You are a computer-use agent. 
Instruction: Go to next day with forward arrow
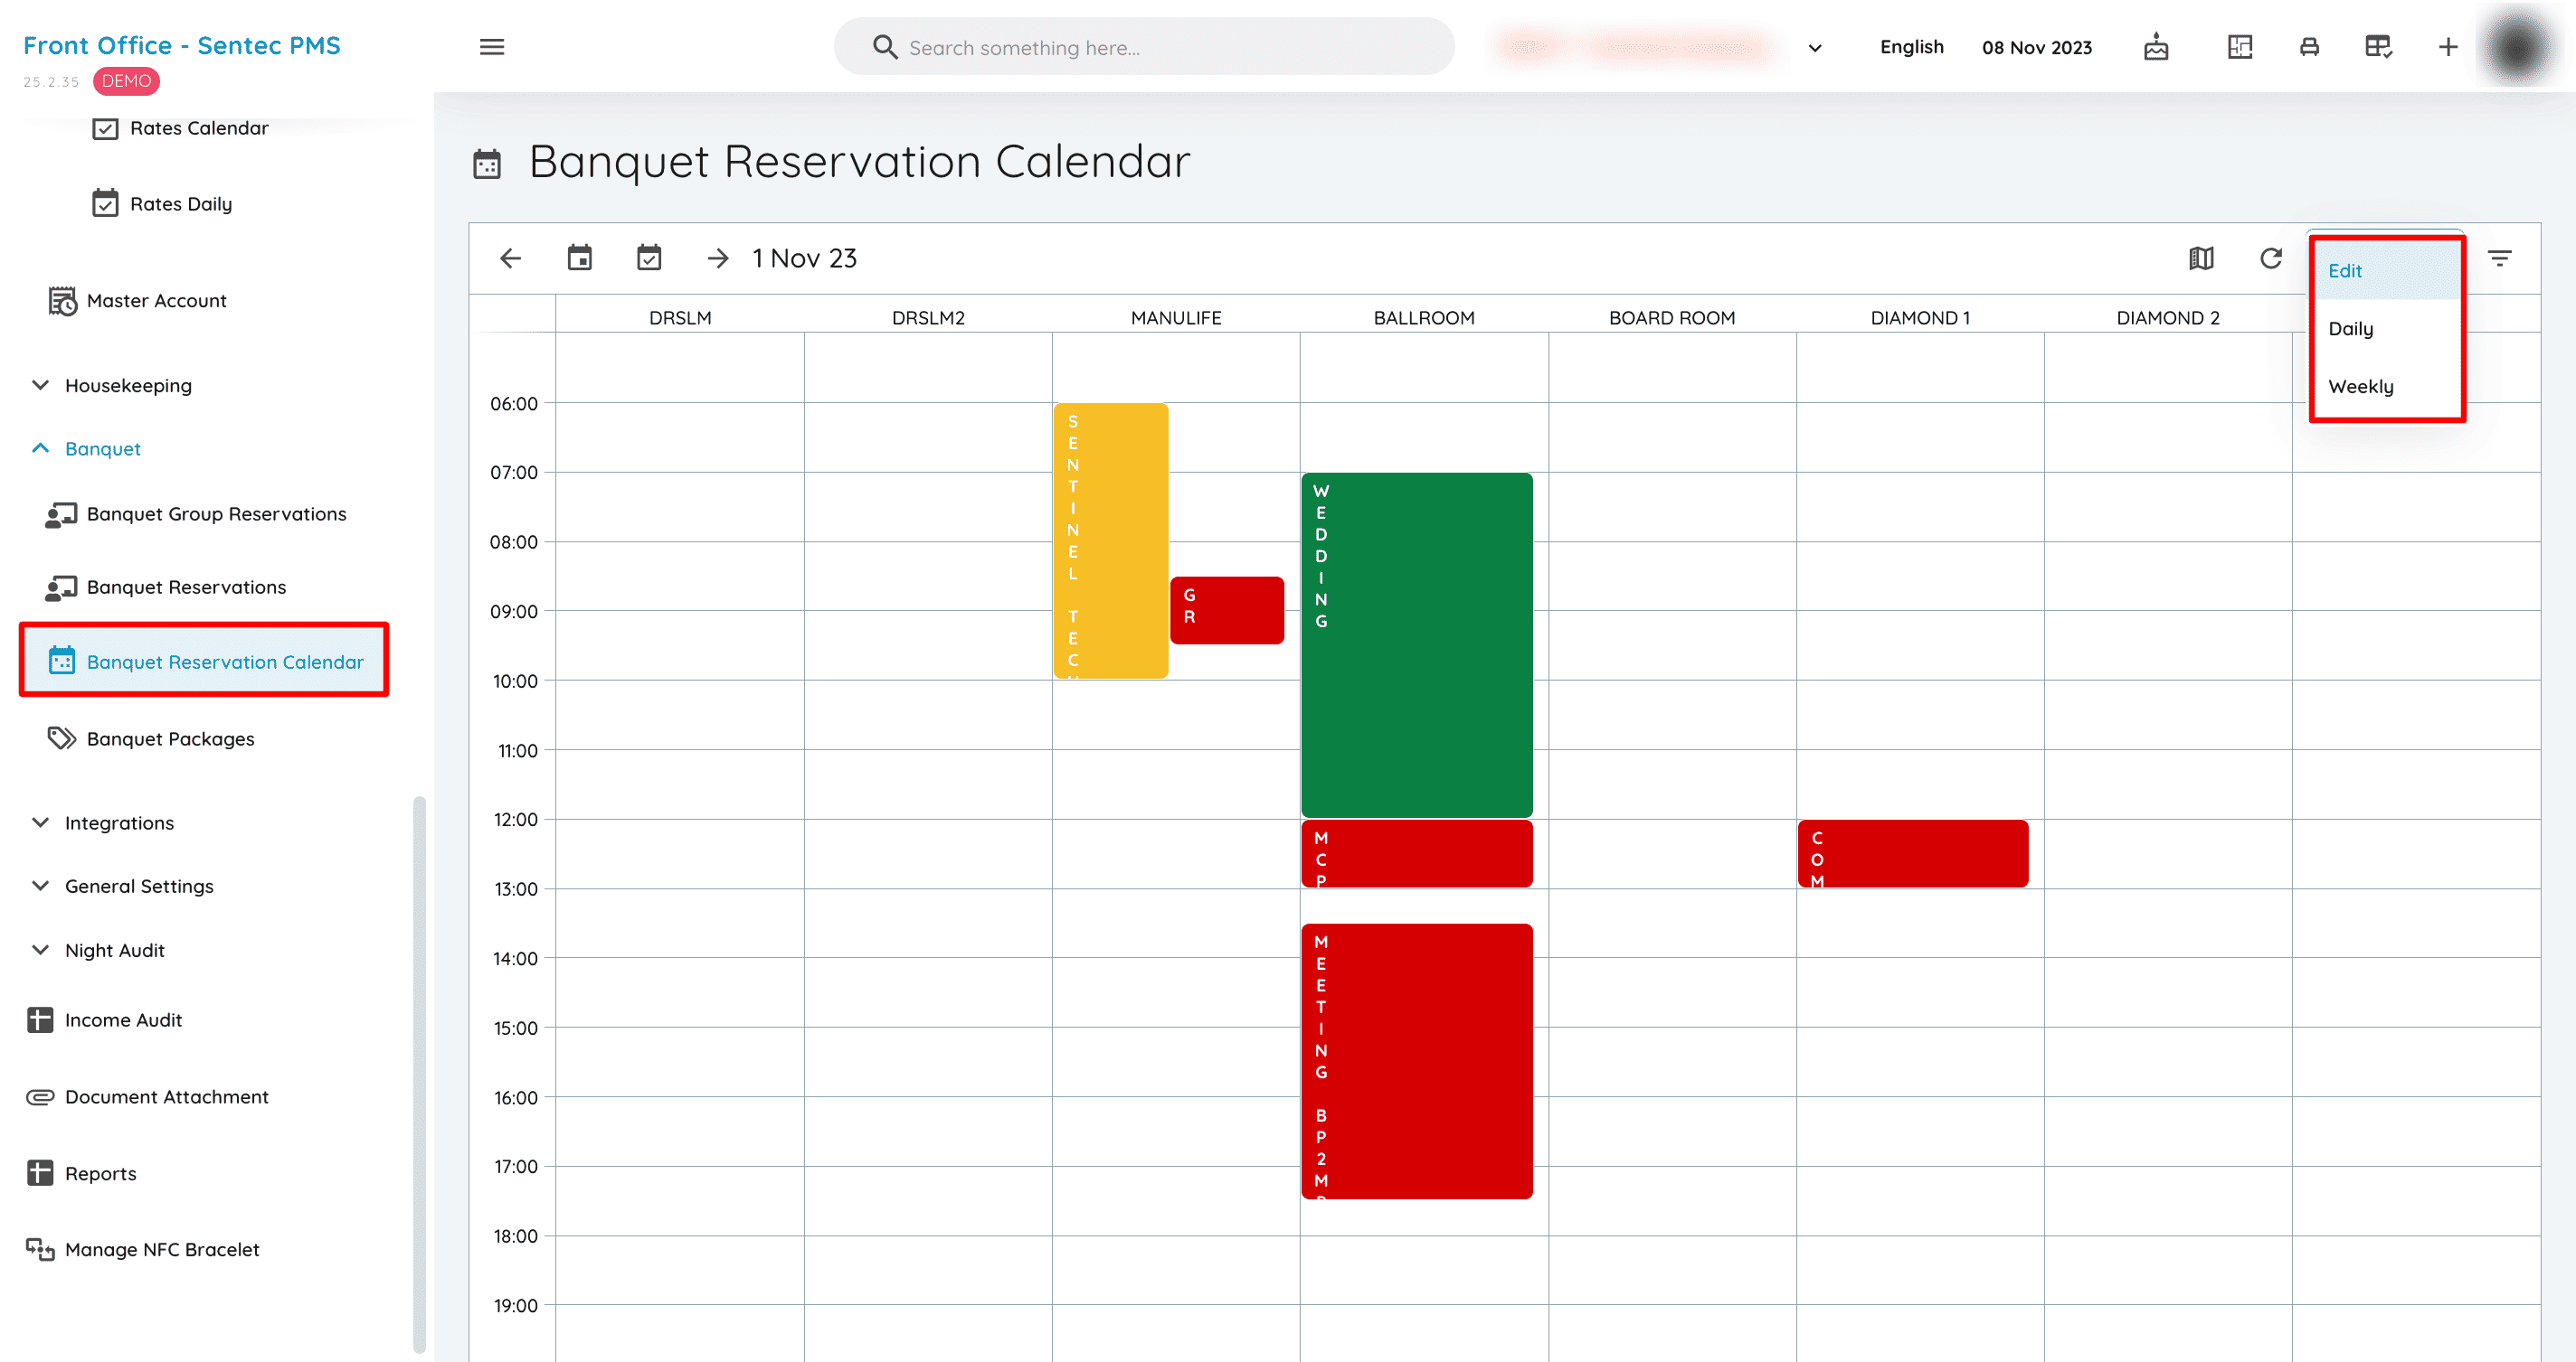coord(718,258)
